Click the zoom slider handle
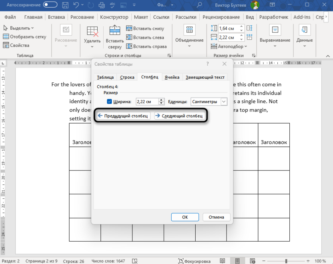Image resolution: width=333 pixels, height=264 pixels. pyautogui.click(x=286, y=261)
